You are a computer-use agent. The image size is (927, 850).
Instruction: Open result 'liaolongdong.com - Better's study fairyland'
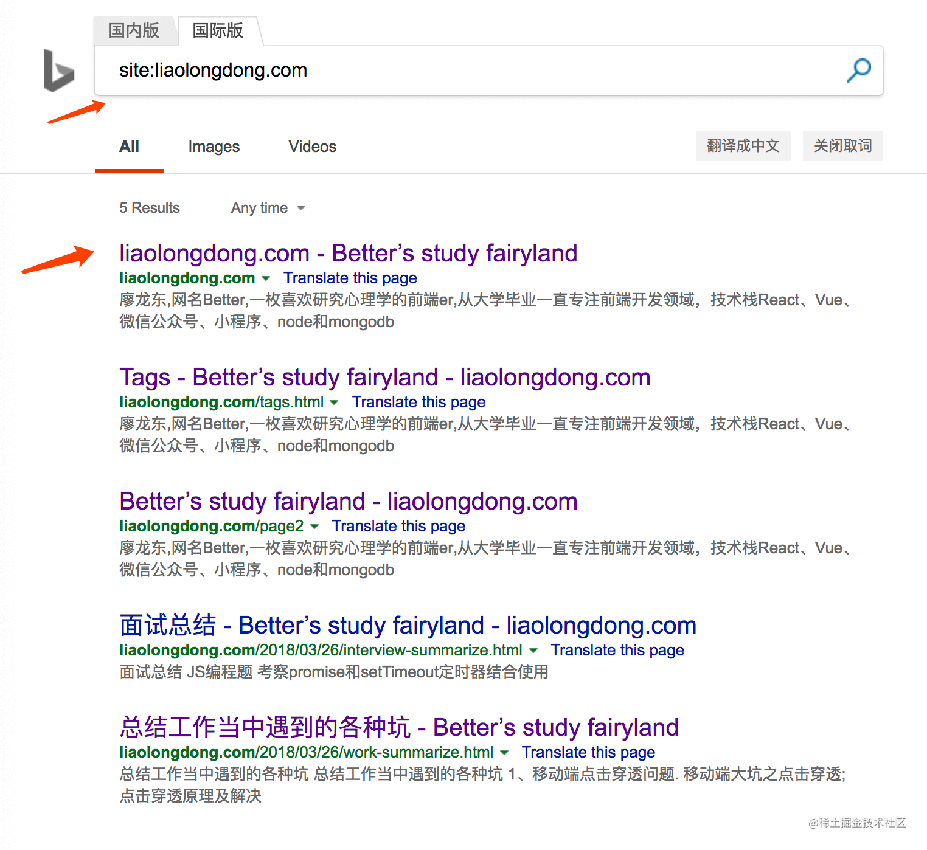pyautogui.click(x=348, y=253)
